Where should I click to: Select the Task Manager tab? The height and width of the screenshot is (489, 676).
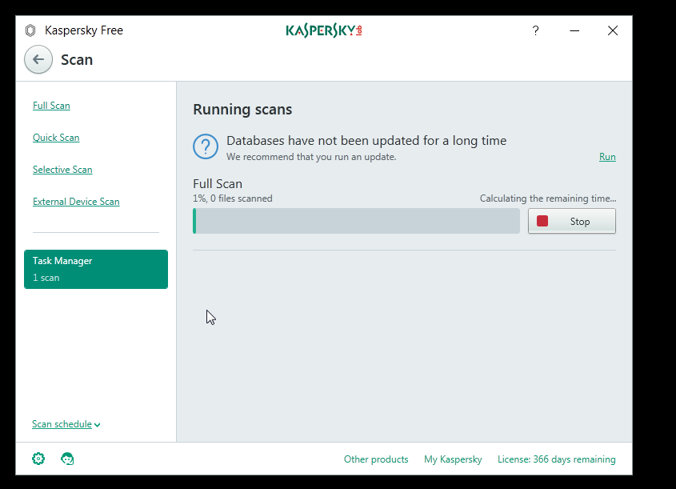pos(96,269)
